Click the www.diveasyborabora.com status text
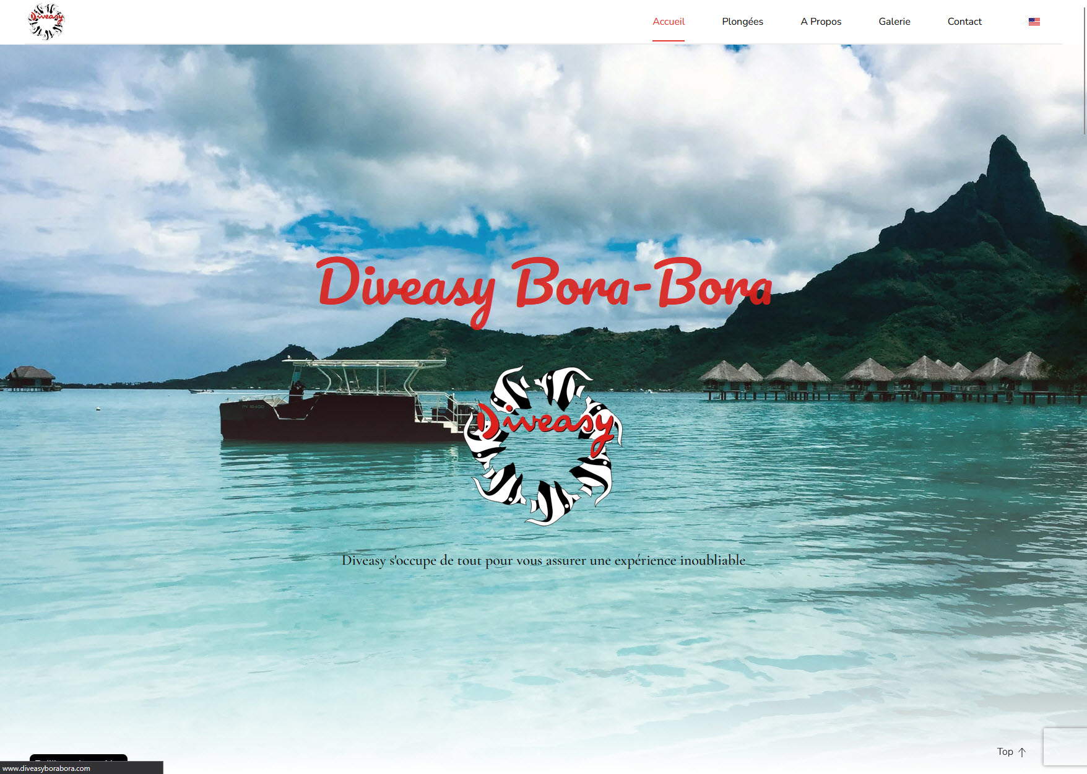Image resolution: width=1087 pixels, height=774 pixels. [x=45, y=768]
